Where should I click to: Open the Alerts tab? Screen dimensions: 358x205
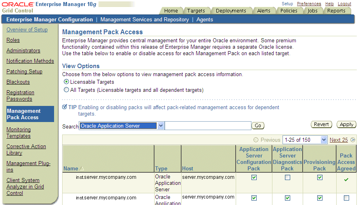coord(264,11)
